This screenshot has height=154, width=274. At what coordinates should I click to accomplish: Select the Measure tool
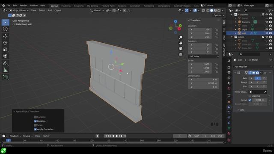[x=5, y=70]
